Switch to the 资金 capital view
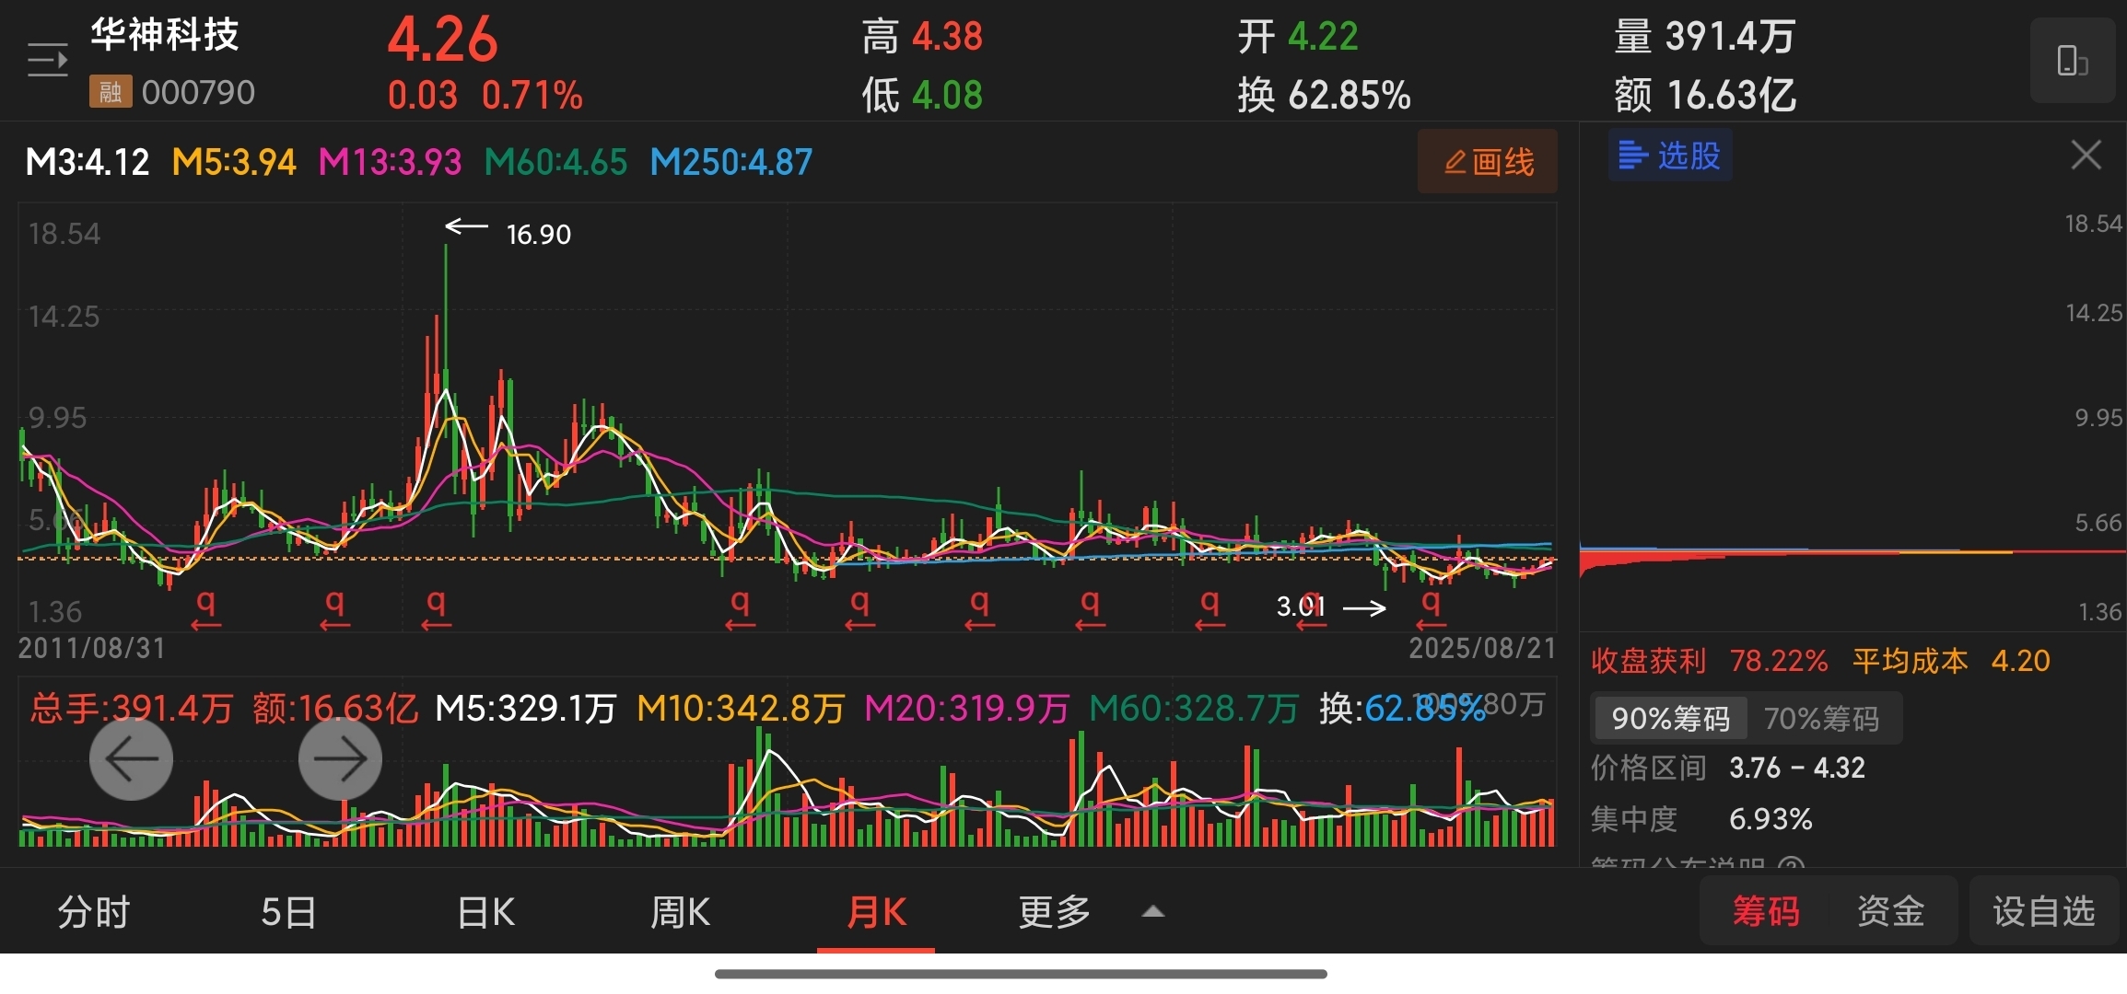 pyautogui.click(x=1891, y=911)
